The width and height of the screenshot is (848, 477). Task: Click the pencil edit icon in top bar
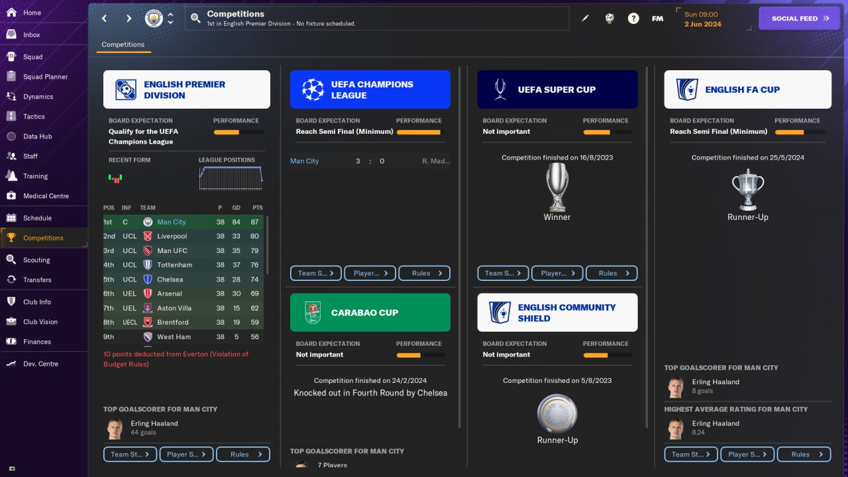pos(585,19)
